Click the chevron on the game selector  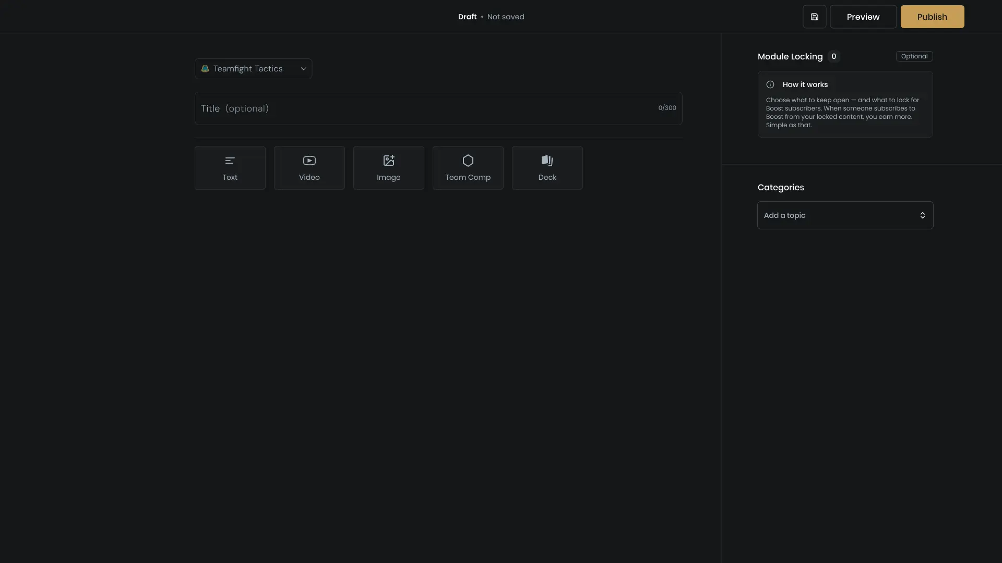(x=303, y=68)
